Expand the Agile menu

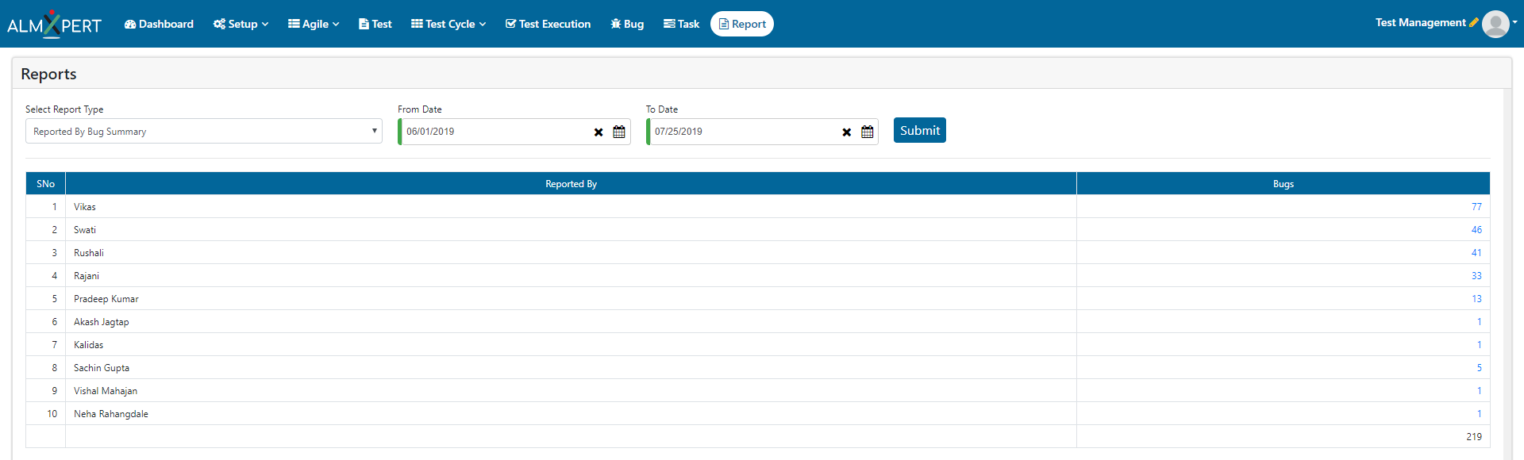[314, 24]
